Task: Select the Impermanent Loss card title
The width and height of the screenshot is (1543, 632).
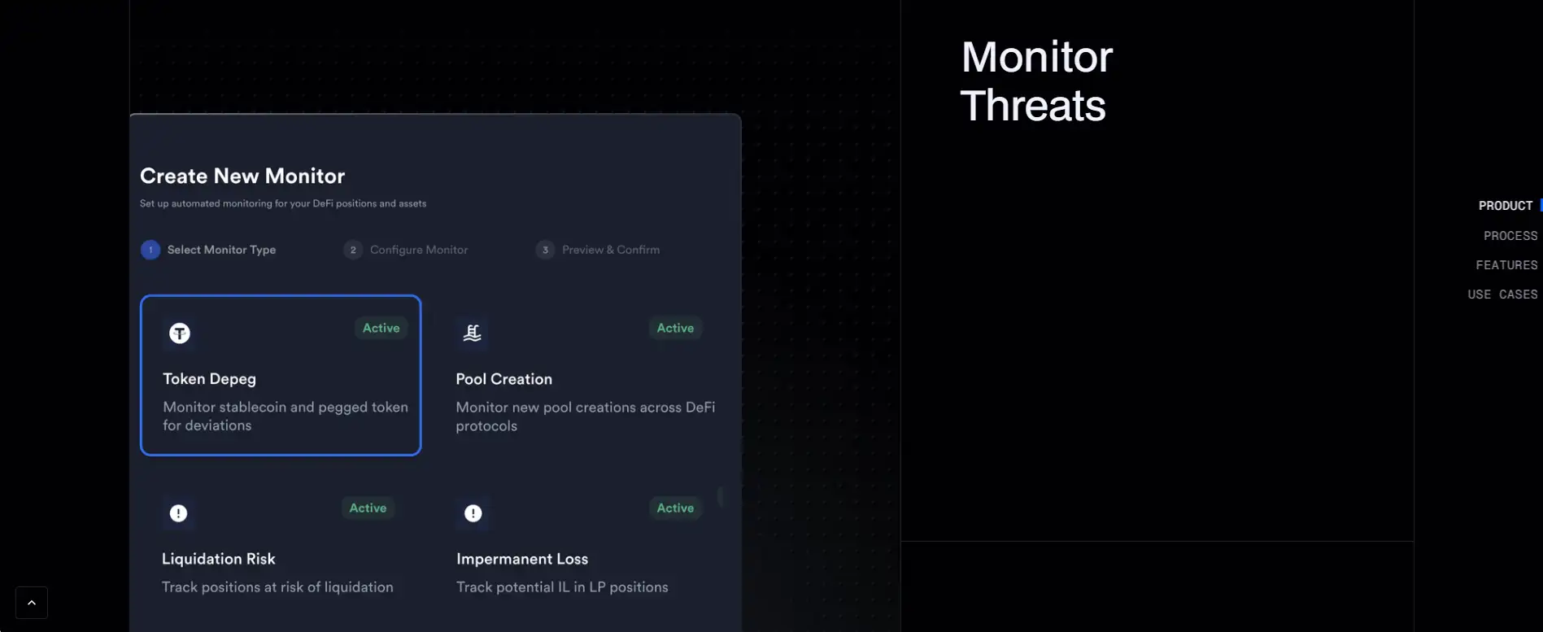Action: (x=521, y=559)
